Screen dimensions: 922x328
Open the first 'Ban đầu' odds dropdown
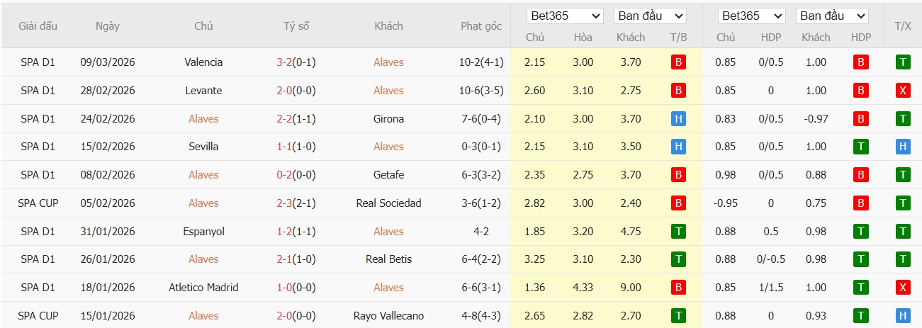point(650,16)
